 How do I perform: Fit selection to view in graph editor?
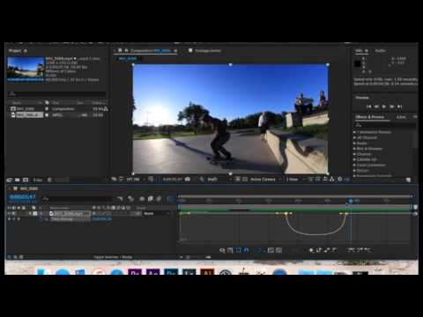click(271, 250)
